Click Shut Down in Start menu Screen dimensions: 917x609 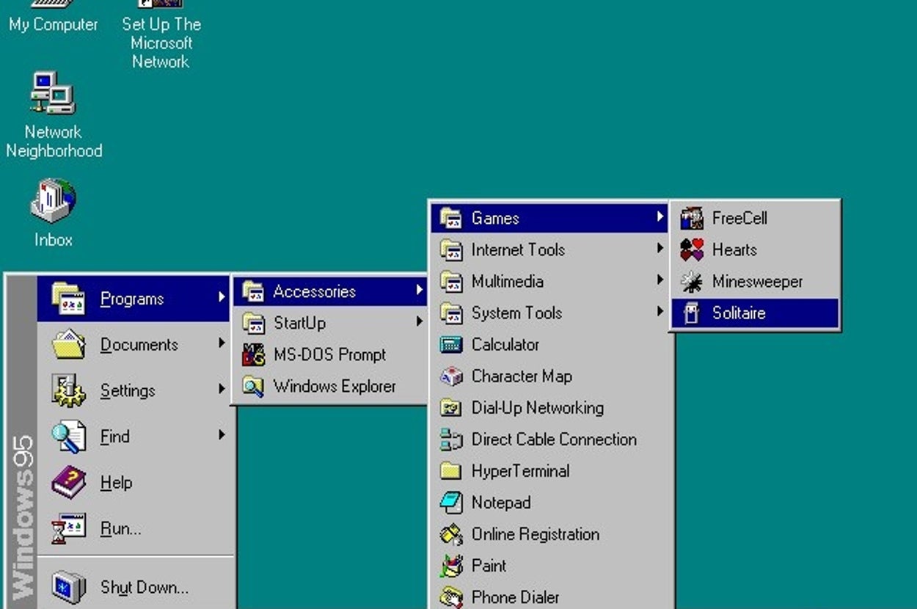(x=144, y=587)
